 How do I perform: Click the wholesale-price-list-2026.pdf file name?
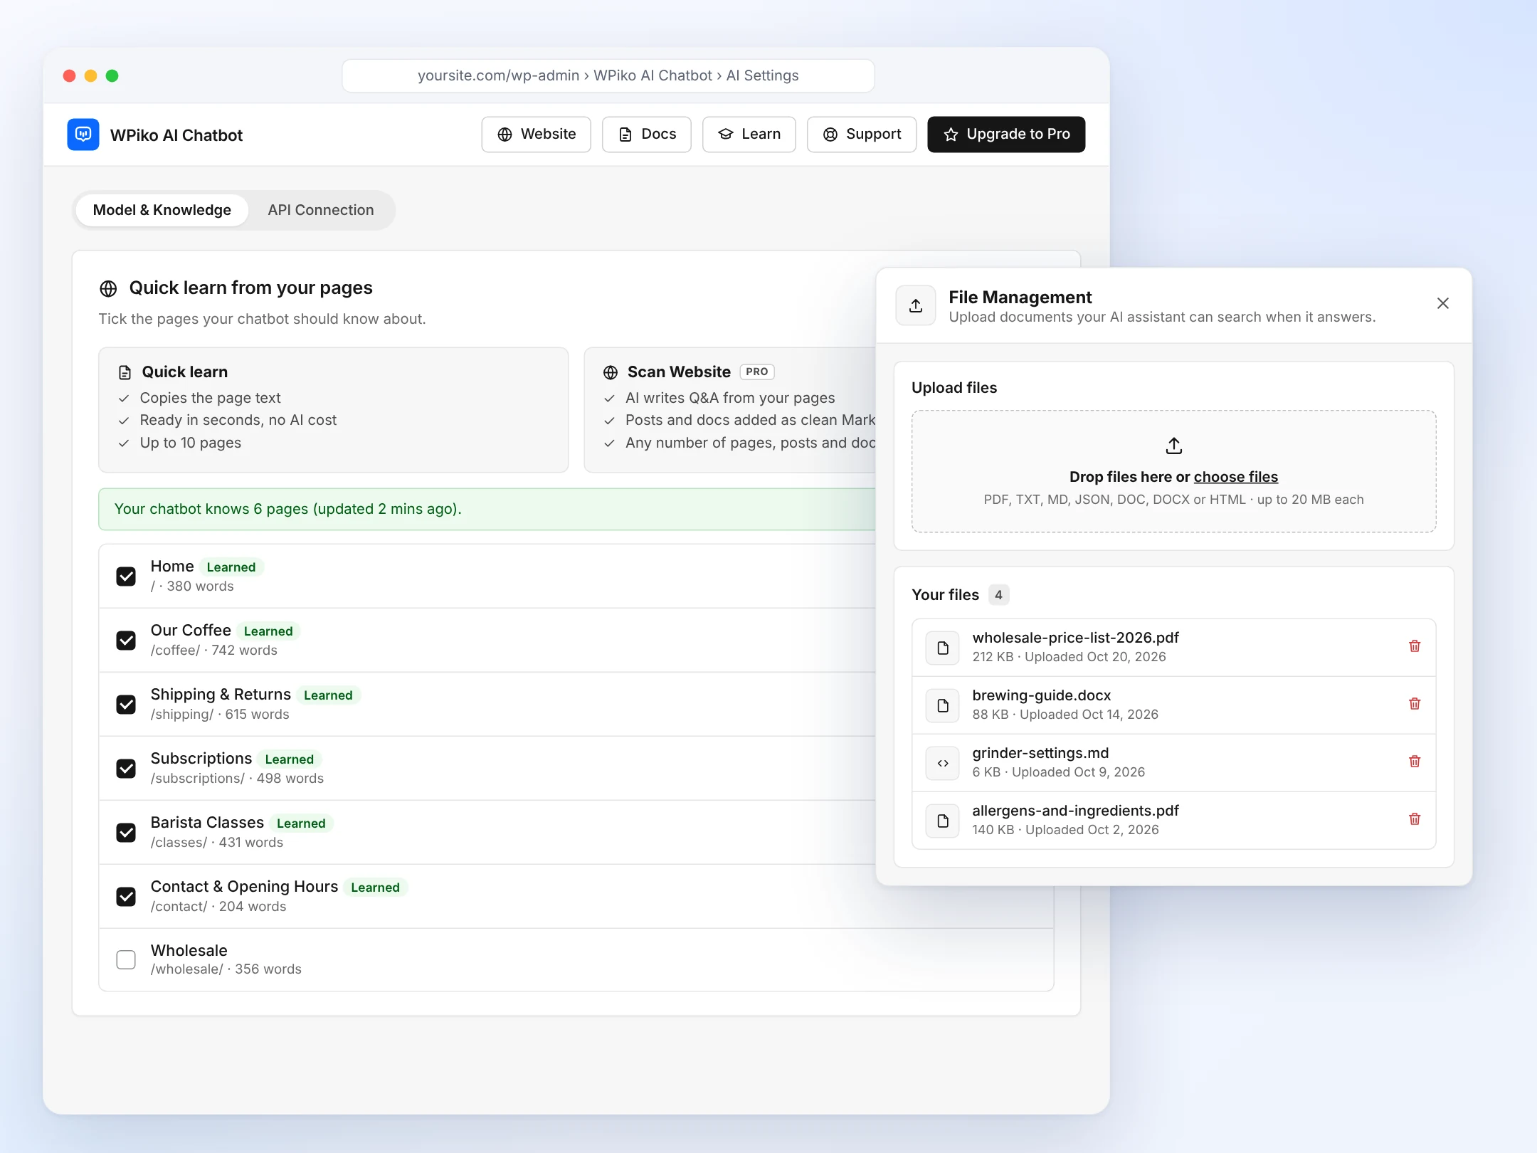pos(1076,638)
